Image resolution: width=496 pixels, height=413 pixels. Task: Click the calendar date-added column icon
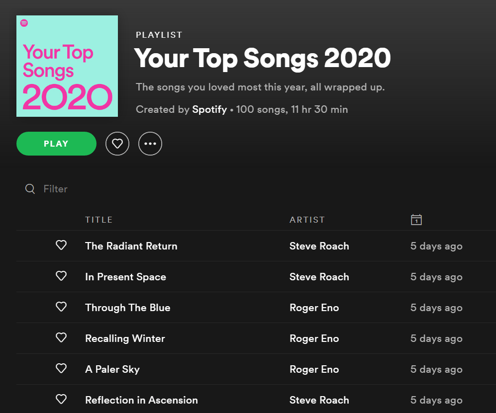(x=416, y=220)
